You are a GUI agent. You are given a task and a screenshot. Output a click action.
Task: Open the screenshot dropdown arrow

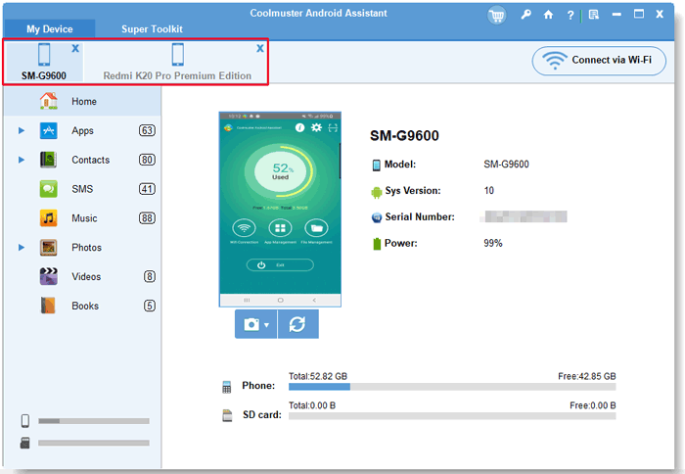[267, 325]
